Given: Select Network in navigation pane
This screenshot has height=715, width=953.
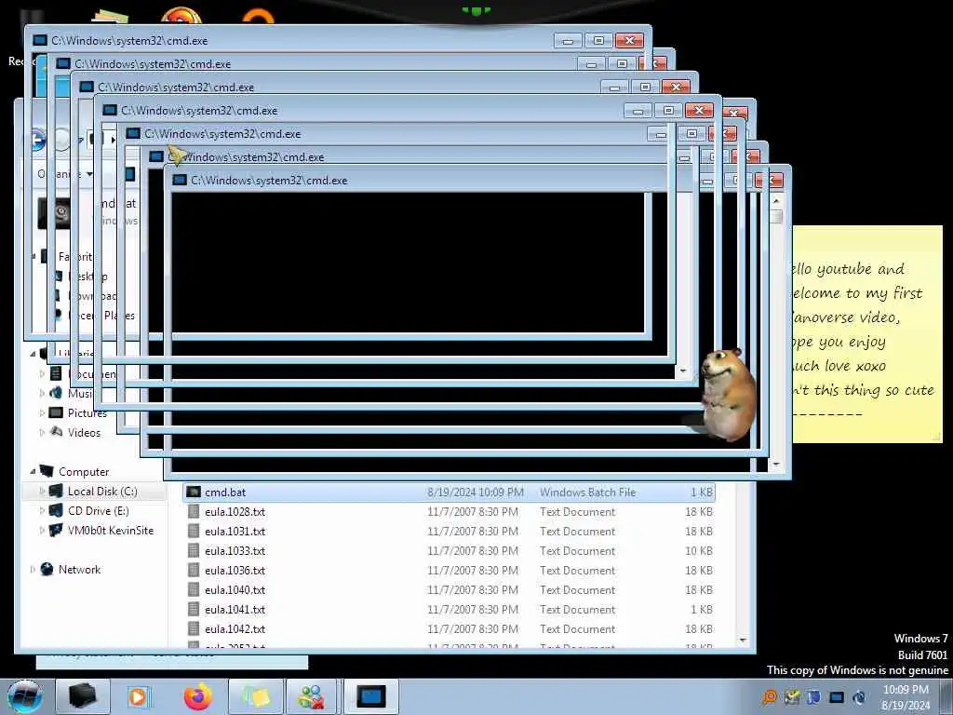Looking at the screenshot, I should tap(80, 570).
